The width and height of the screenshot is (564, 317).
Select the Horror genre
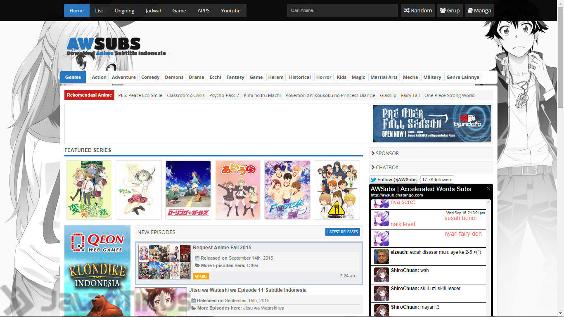[324, 77]
